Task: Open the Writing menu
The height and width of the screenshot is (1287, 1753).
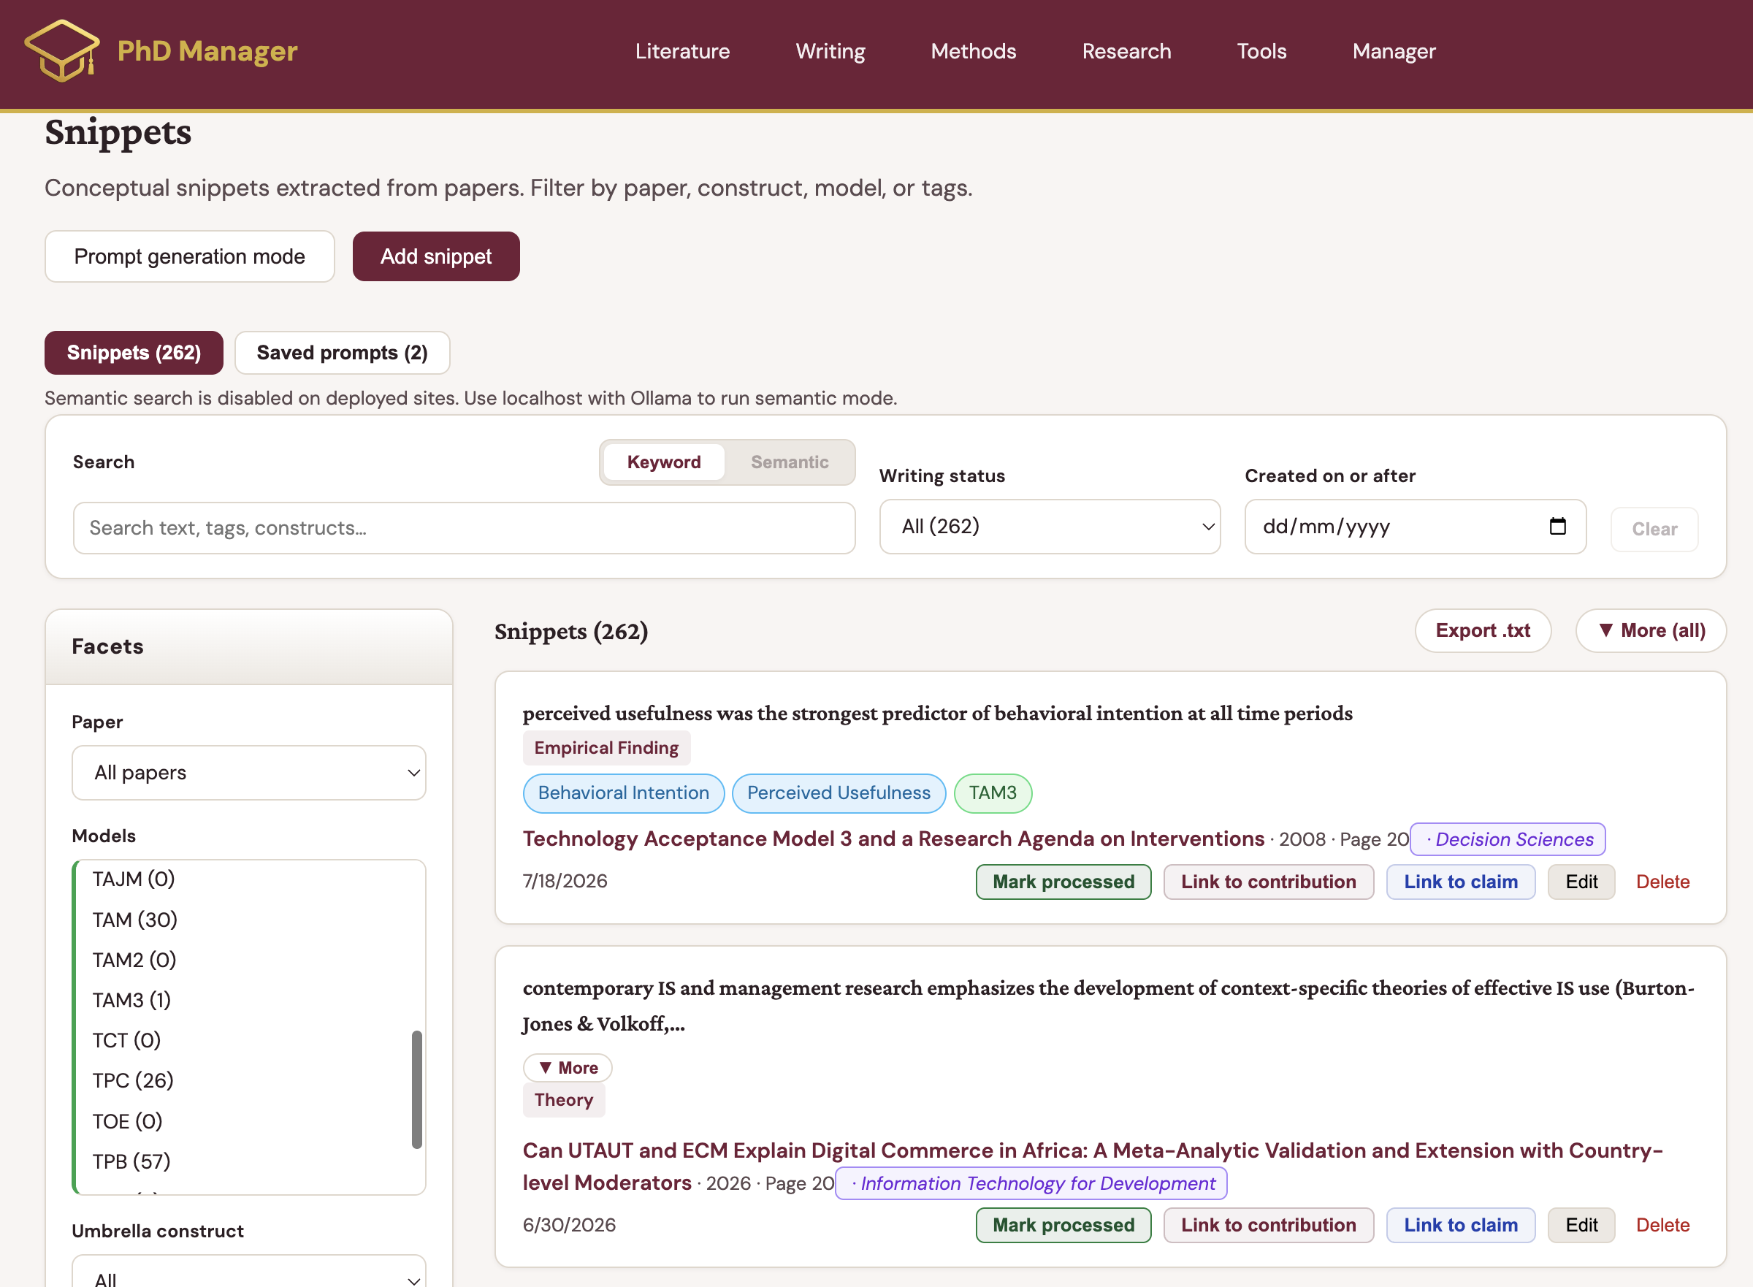Action: [x=830, y=51]
